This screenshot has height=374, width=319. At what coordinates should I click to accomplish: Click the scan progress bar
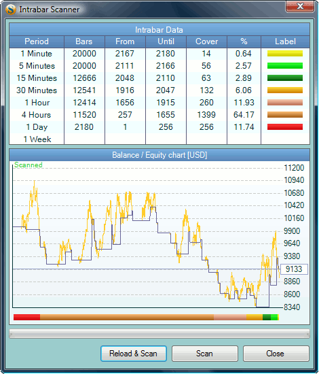[x=159, y=334]
